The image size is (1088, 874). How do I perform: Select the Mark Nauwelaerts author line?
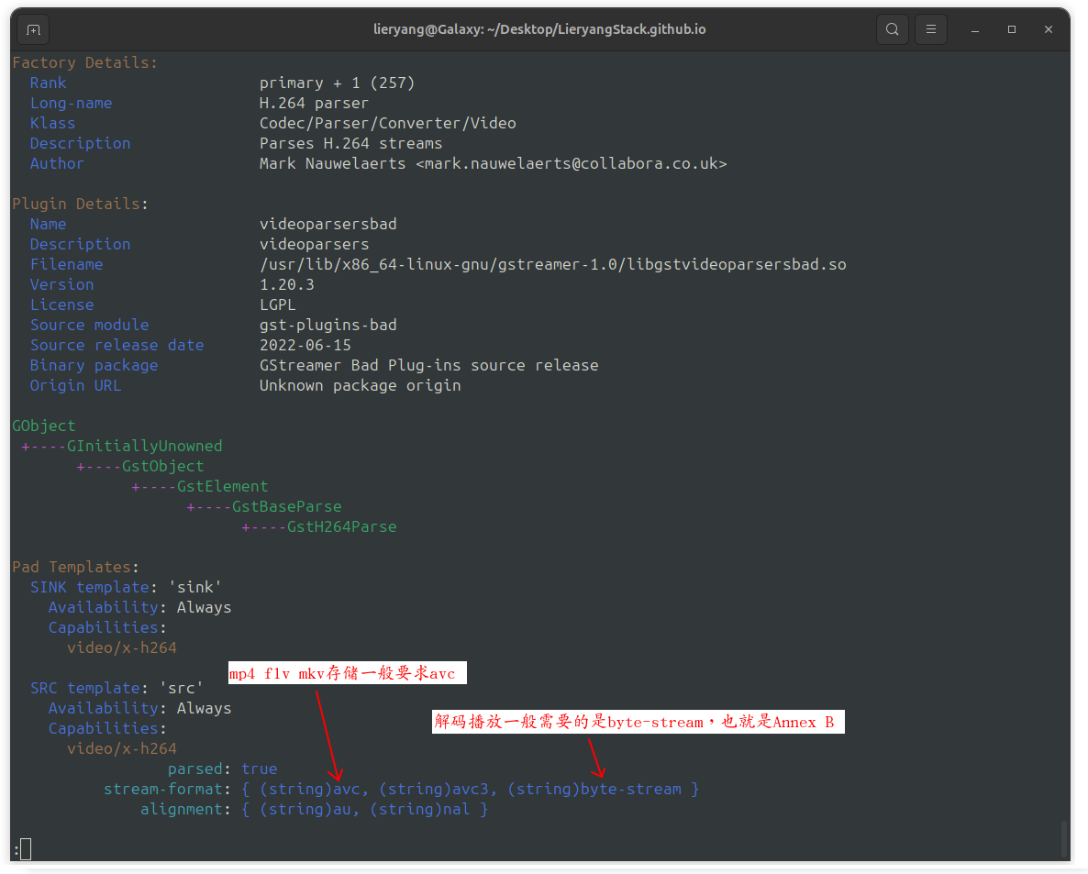(x=494, y=163)
